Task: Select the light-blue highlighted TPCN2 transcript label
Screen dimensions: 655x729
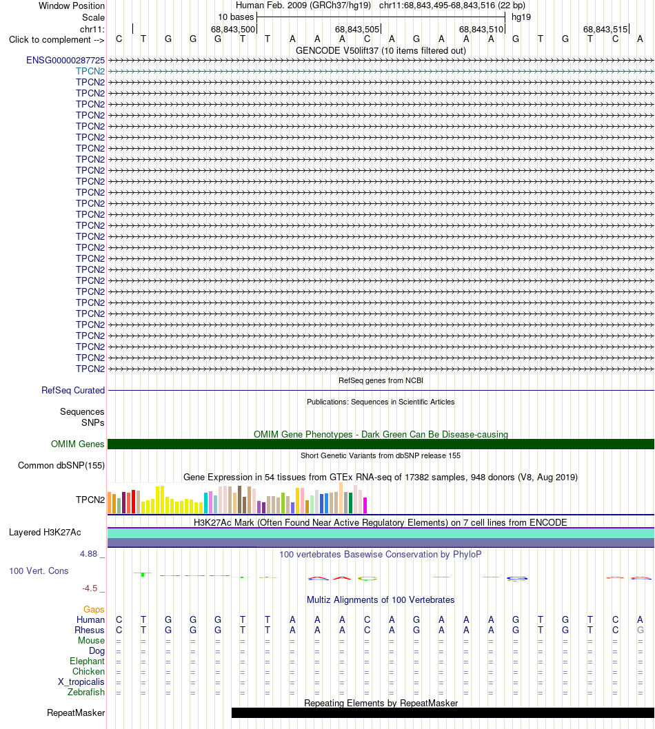Action: coord(90,71)
